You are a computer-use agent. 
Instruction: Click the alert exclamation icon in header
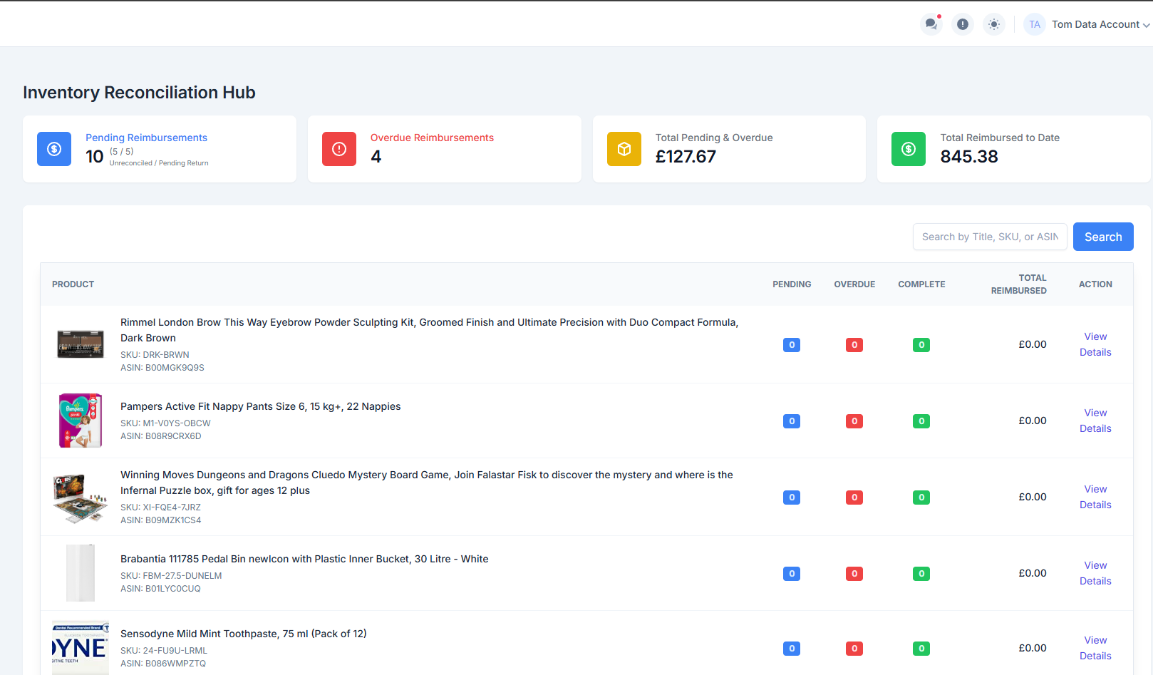click(963, 24)
